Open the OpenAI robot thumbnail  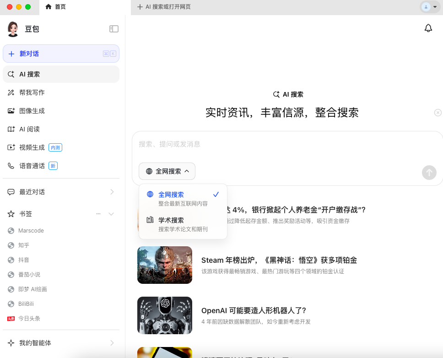point(165,315)
